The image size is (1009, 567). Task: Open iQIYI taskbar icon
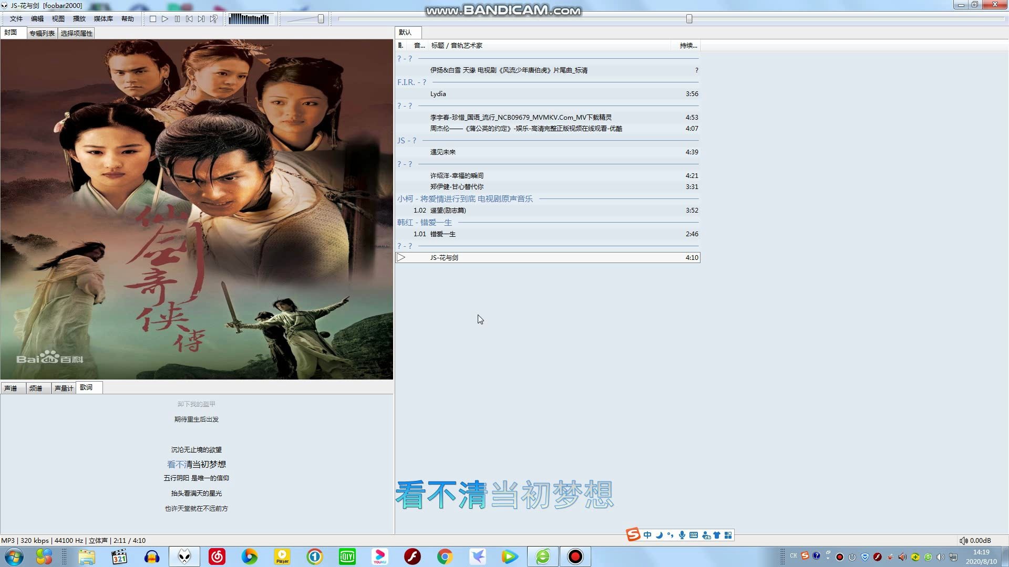pyautogui.click(x=347, y=556)
